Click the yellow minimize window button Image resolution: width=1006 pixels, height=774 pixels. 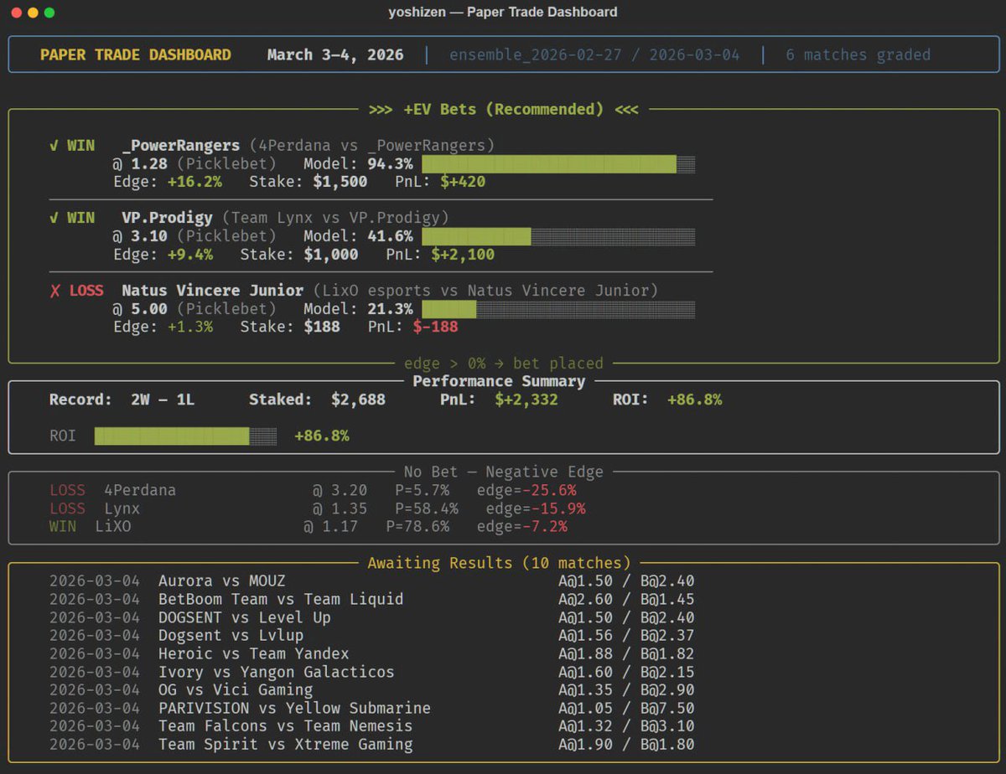click(33, 13)
